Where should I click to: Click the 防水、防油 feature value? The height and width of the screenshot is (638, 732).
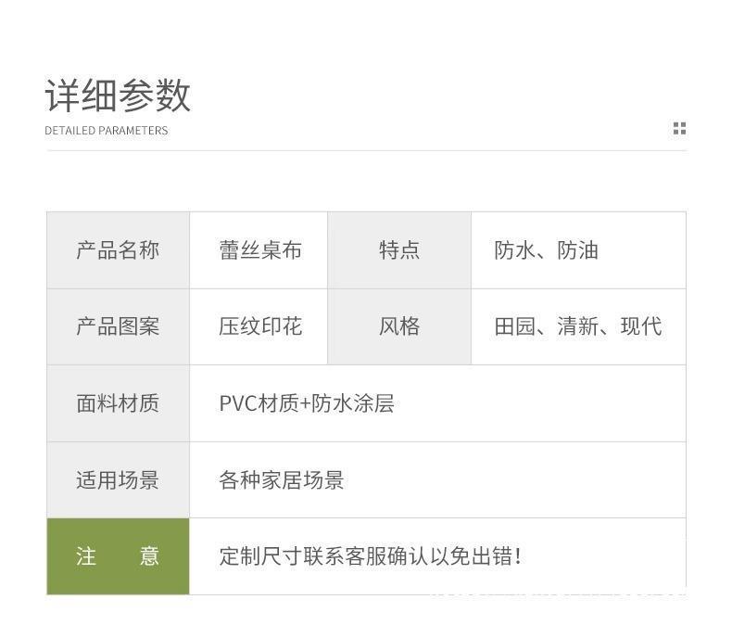tap(546, 250)
